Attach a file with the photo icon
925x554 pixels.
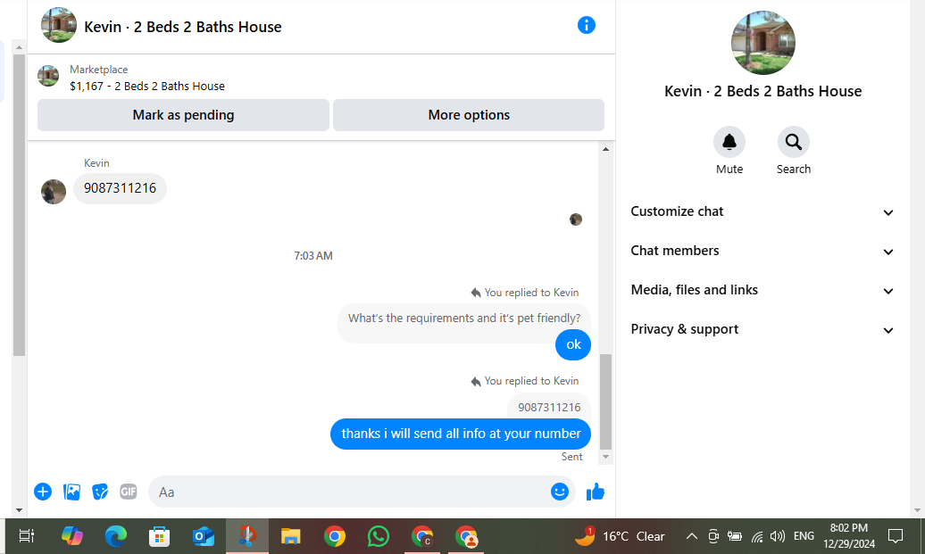coord(71,492)
